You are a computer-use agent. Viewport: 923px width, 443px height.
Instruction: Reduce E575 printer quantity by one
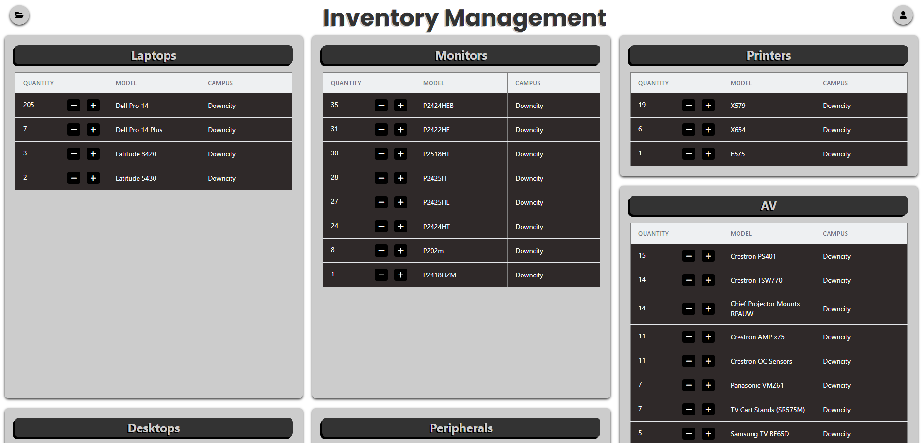pyautogui.click(x=689, y=154)
